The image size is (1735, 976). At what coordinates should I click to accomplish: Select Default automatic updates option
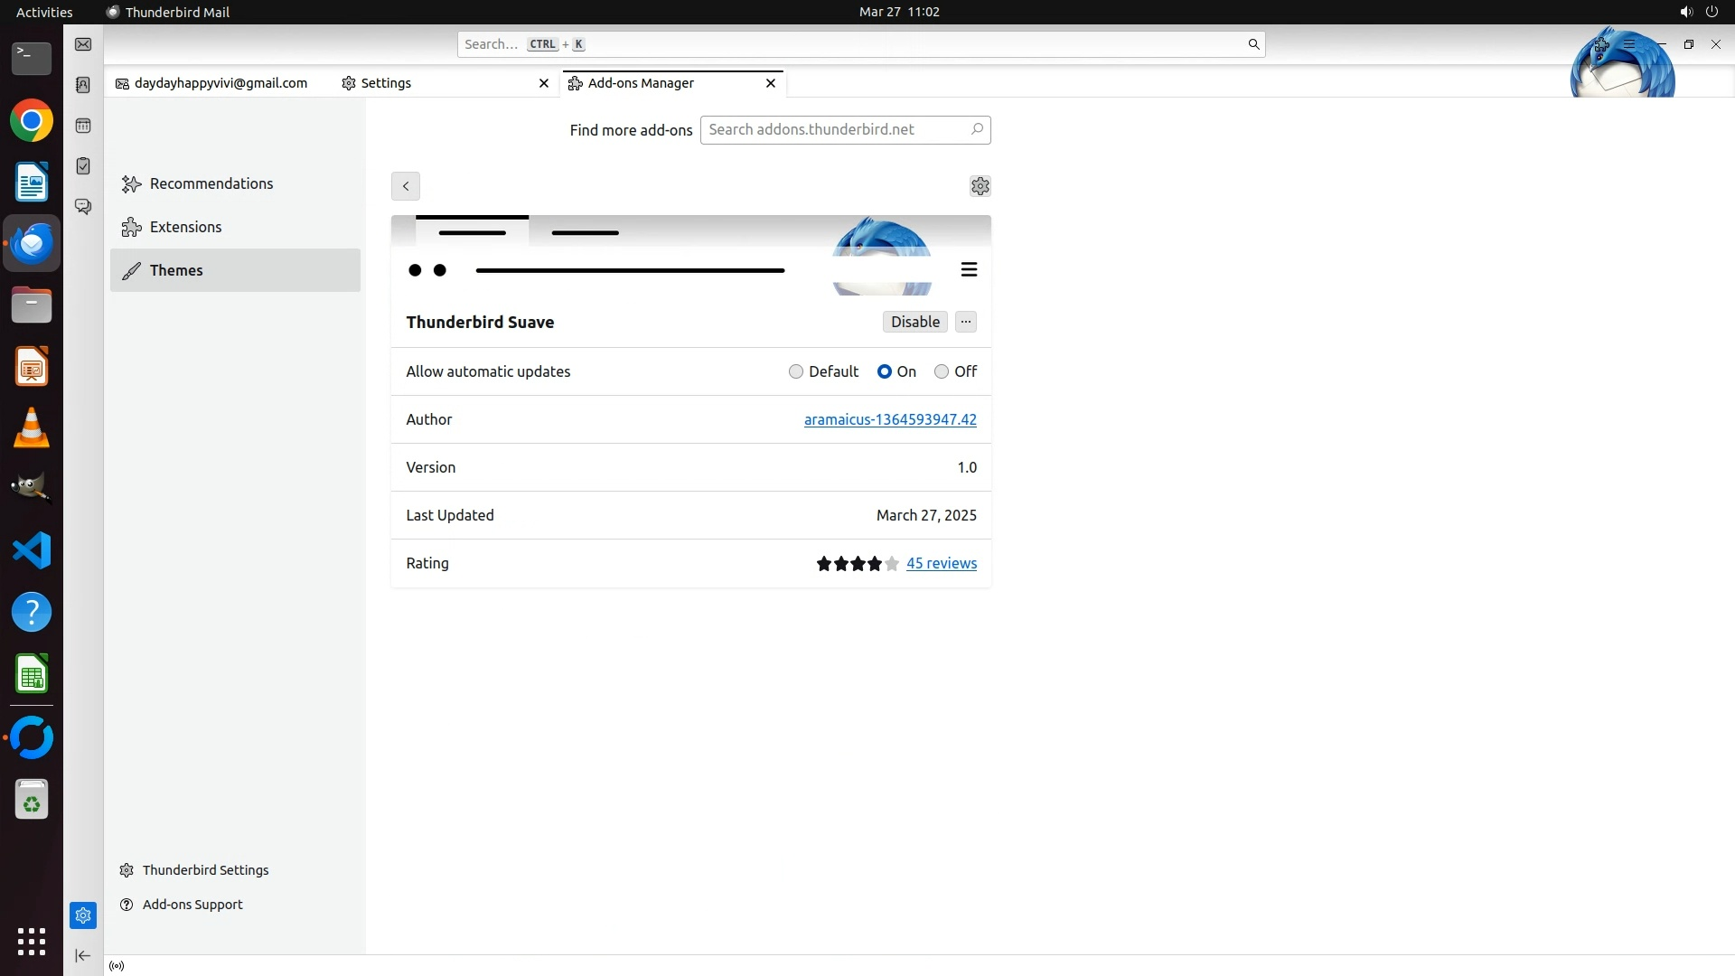[796, 371]
